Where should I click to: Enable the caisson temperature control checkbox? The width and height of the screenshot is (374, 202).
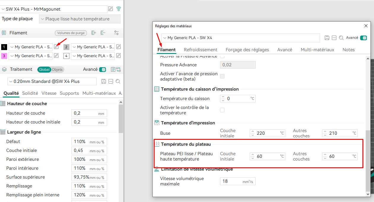[x=222, y=110]
